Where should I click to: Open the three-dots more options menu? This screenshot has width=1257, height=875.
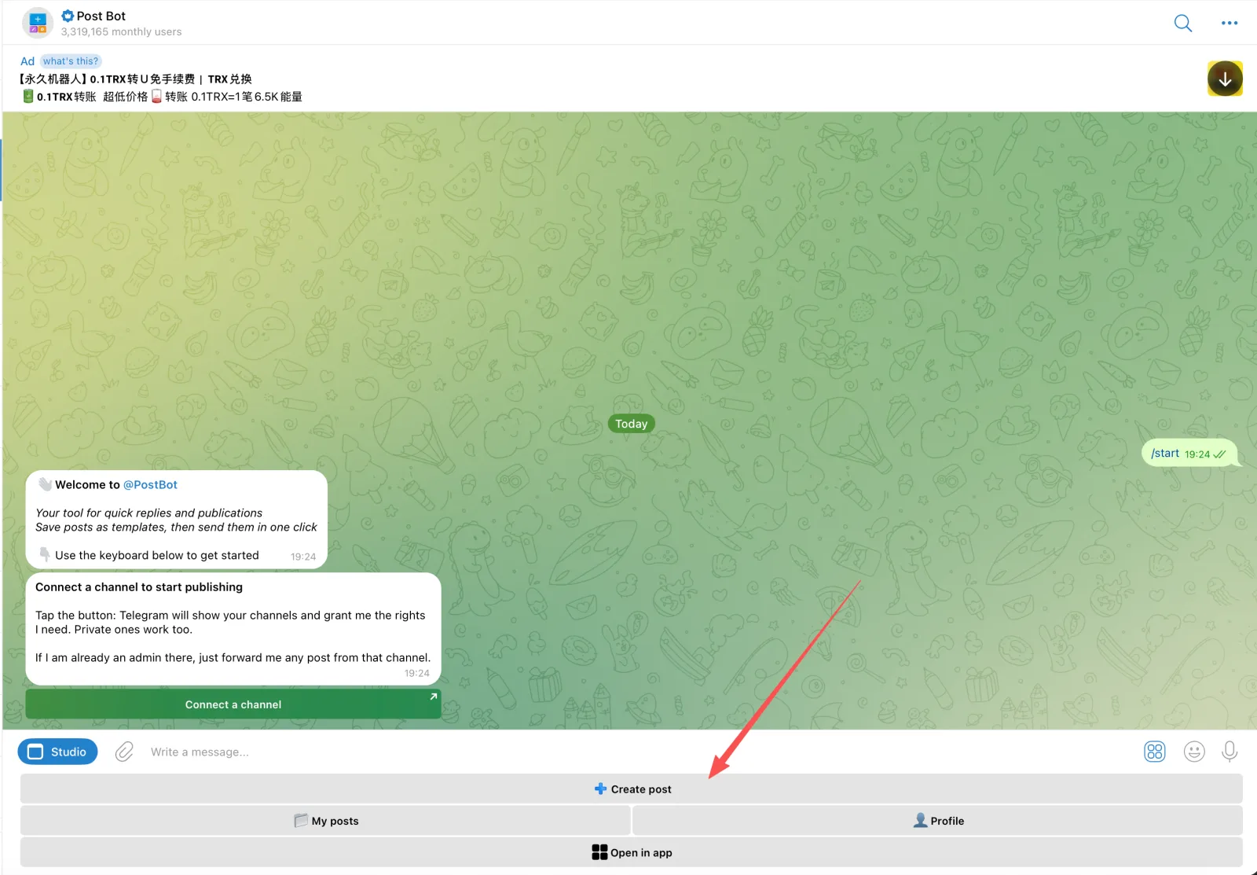[1230, 23]
